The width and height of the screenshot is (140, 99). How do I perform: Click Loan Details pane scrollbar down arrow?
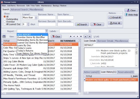click(136, 66)
